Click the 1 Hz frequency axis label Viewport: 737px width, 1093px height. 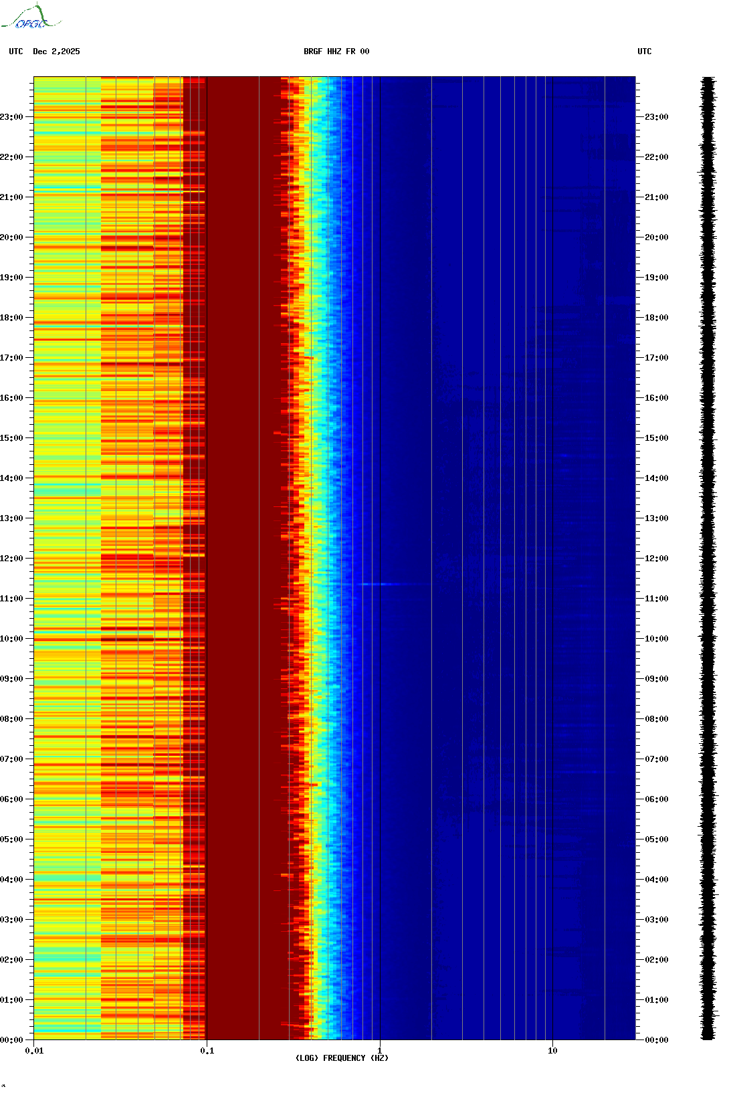coord(380,1051)
